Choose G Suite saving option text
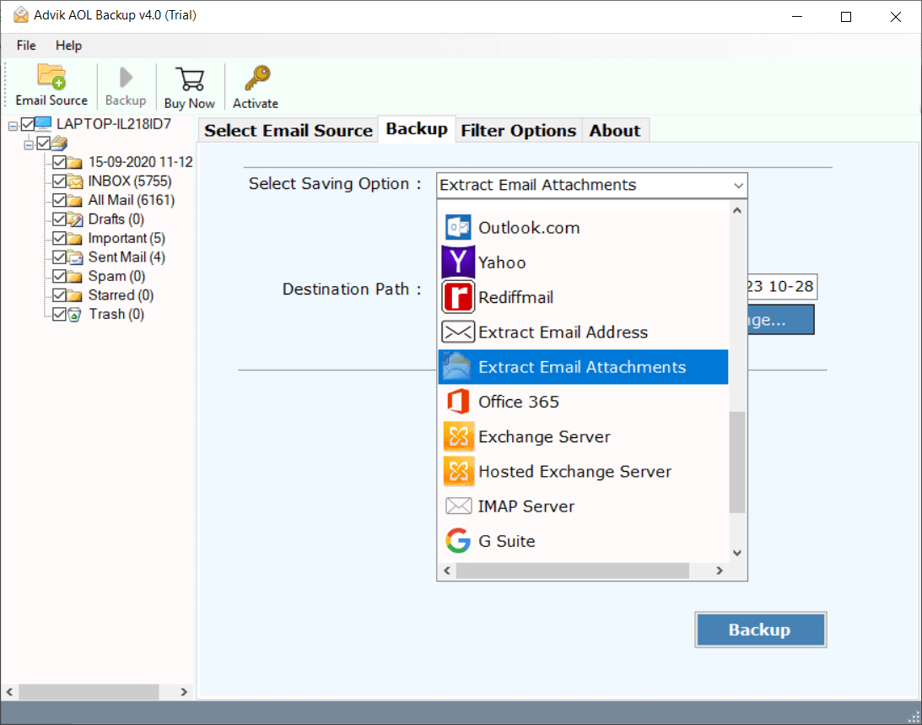The width and height of the screenshot is (922, 725). click(507, 541)
